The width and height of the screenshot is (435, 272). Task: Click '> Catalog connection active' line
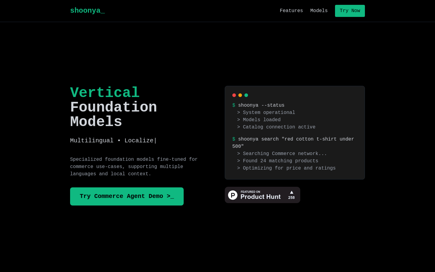click(276, 127)
